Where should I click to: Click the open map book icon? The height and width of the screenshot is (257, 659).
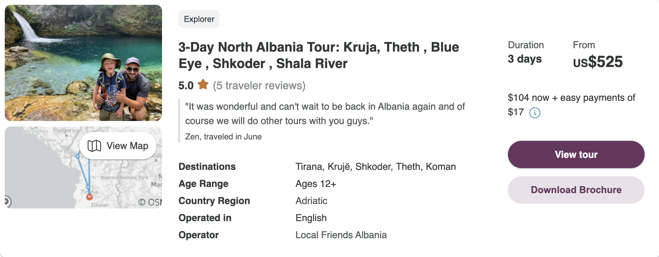point(94,146)
